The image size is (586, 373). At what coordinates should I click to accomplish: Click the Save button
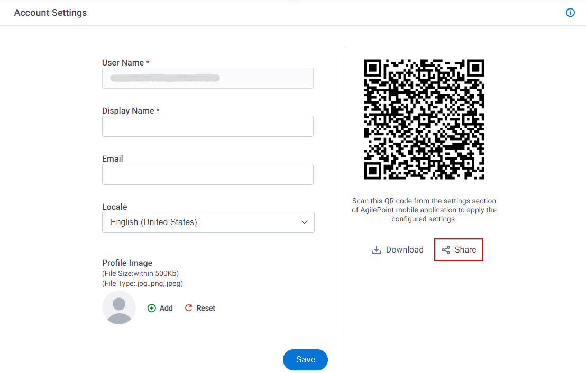305,360
